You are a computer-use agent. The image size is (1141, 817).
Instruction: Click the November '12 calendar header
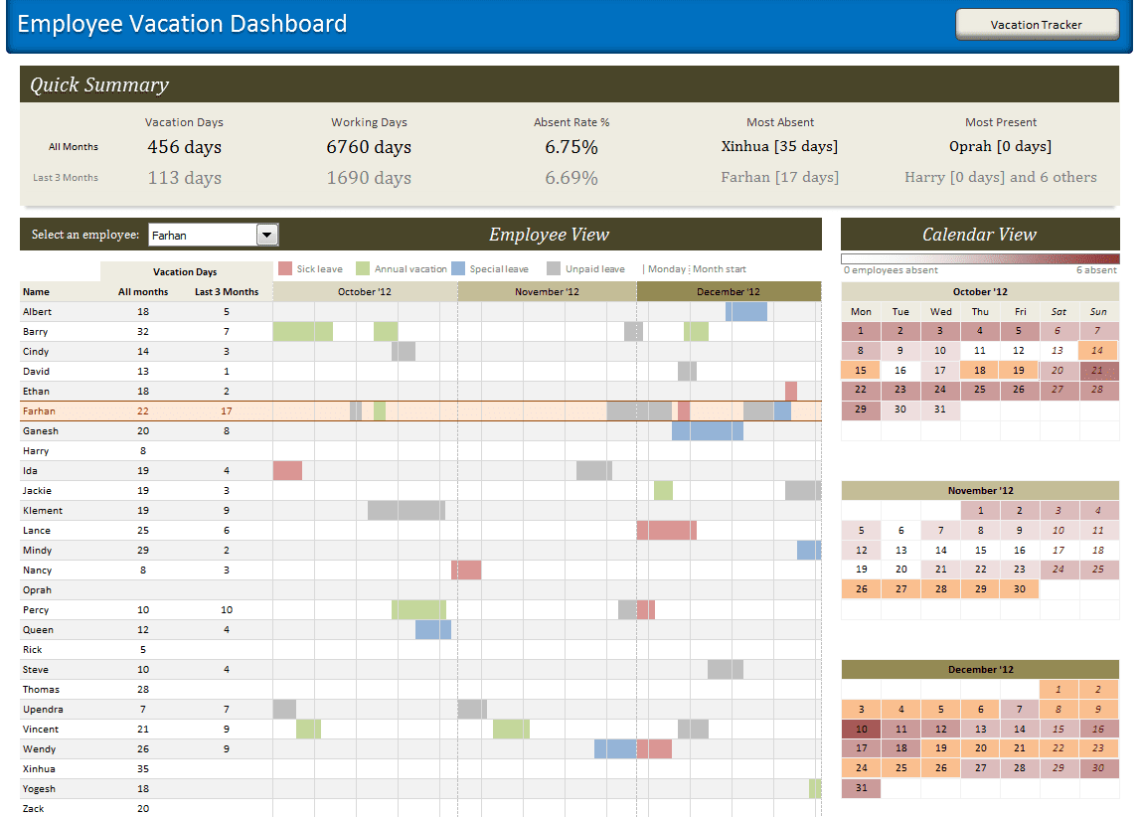point(980,489)
